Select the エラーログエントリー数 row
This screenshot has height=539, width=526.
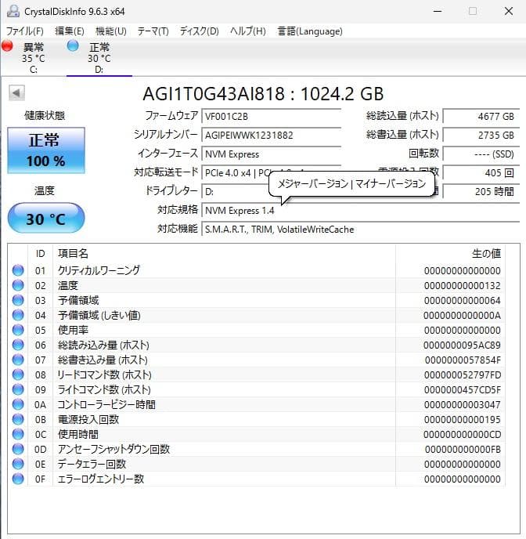coord(257,479)
